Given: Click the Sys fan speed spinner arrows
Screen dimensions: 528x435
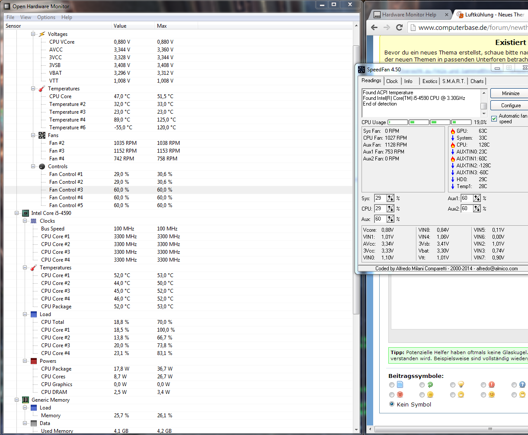Looking at the screenshot, I should (390, 198).
